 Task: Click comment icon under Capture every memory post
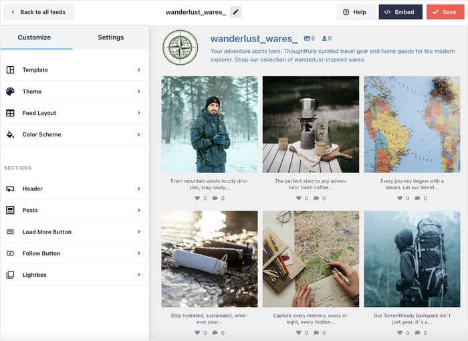point(316,332)
